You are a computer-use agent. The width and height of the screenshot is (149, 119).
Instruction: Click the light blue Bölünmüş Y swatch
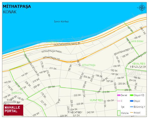point(132,107)
